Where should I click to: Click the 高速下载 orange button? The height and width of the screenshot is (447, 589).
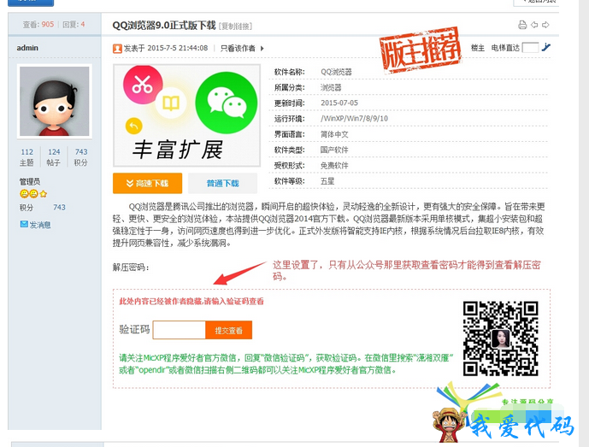(x=147, y=183)
